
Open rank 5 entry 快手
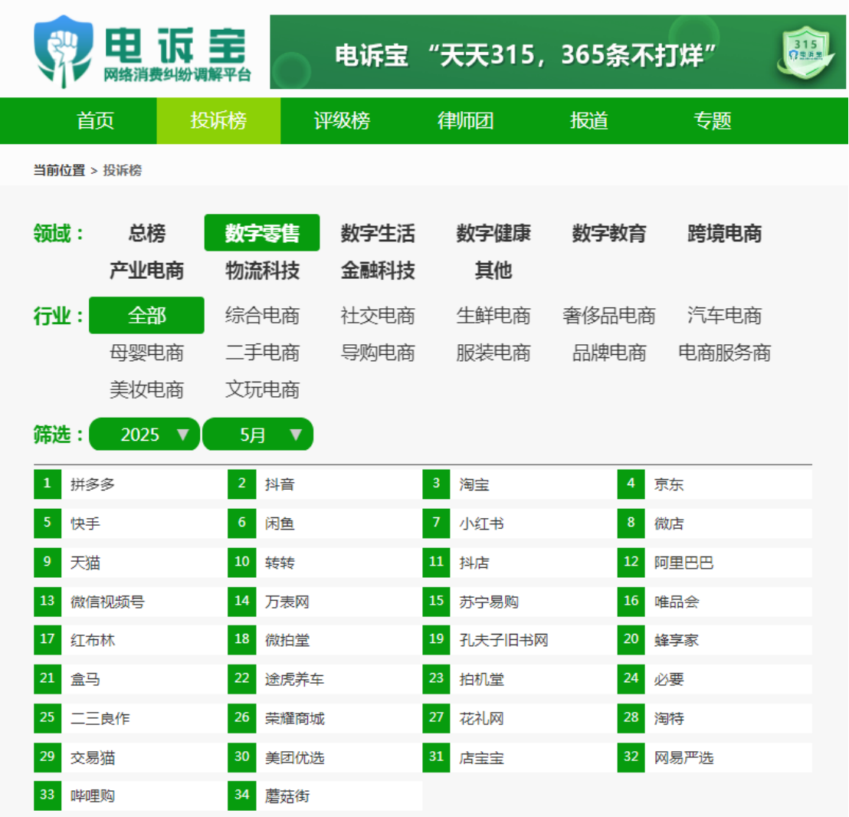pyautogui.click(x=130, y=523)
